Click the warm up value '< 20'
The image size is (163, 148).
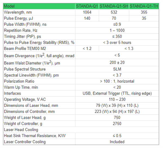click(x=117, y=87)
